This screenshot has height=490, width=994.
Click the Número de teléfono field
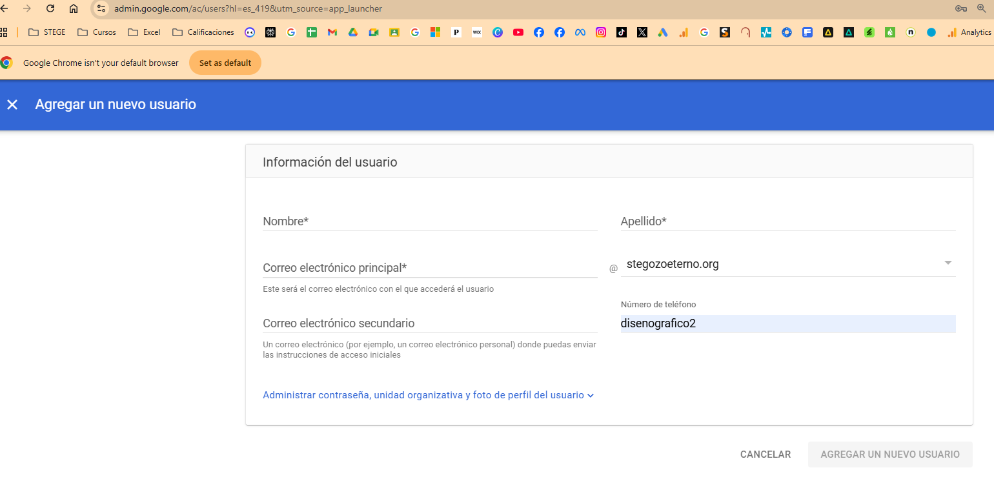pos(787,323)
